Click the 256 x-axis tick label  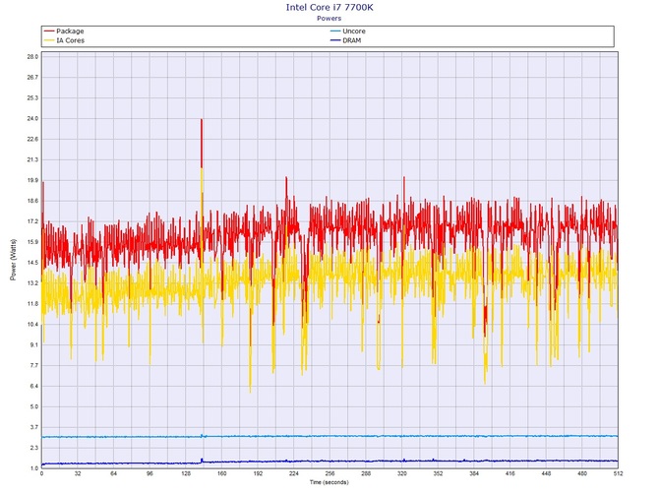pos(329,473)
